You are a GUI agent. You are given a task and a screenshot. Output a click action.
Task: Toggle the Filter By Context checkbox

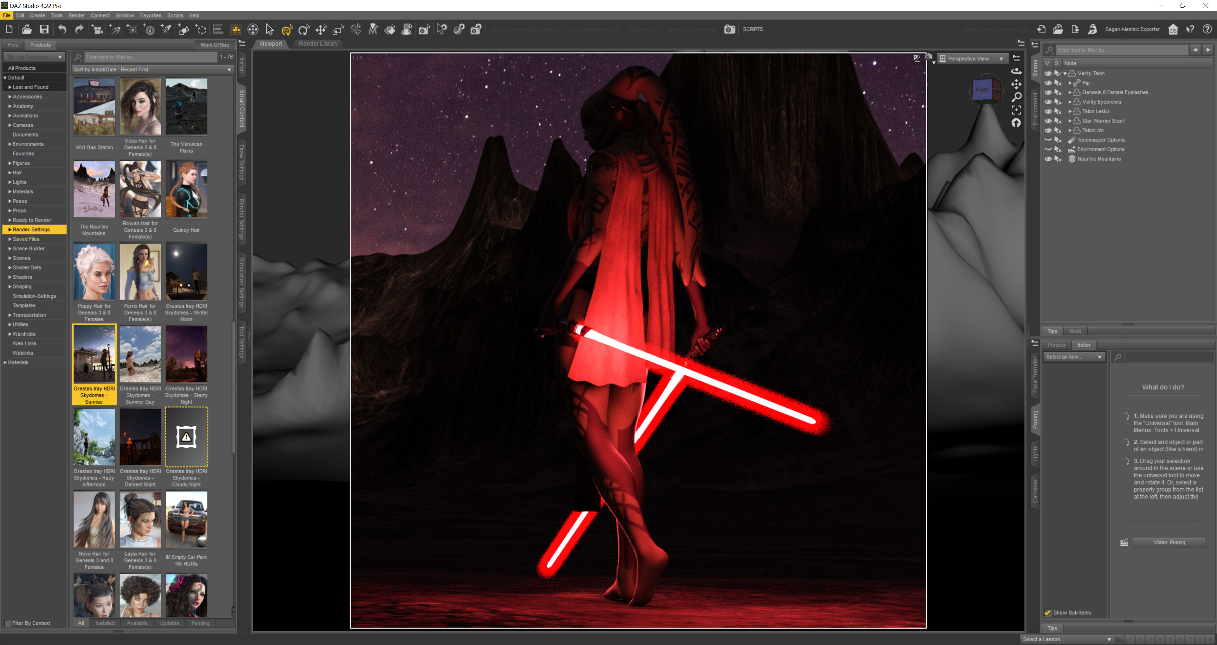click(8, 623)
